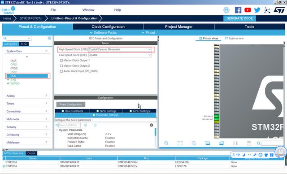Switch to Clock Configuration tab

coord(108,27)
